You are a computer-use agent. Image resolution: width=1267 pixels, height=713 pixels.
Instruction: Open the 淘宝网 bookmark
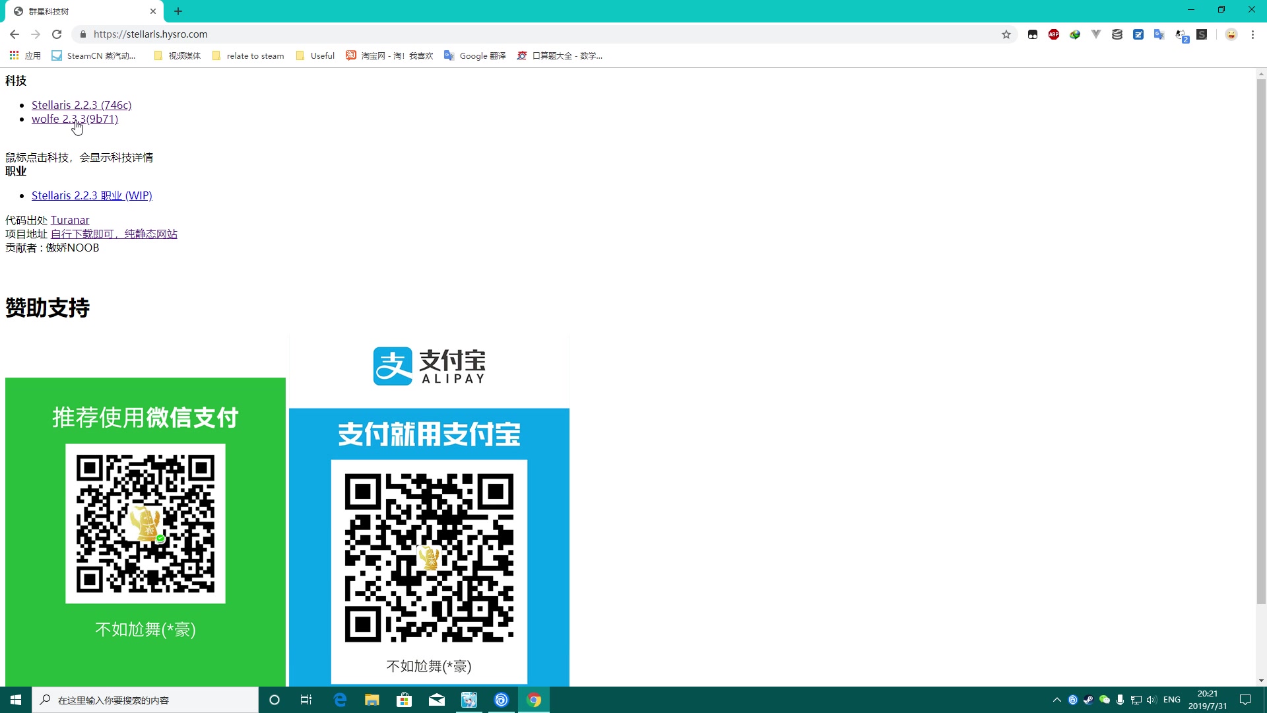[x=389, y=55]
